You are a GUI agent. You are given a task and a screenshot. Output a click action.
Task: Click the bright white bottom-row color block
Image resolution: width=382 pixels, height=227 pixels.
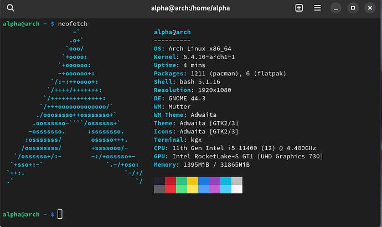click(237, 189)
